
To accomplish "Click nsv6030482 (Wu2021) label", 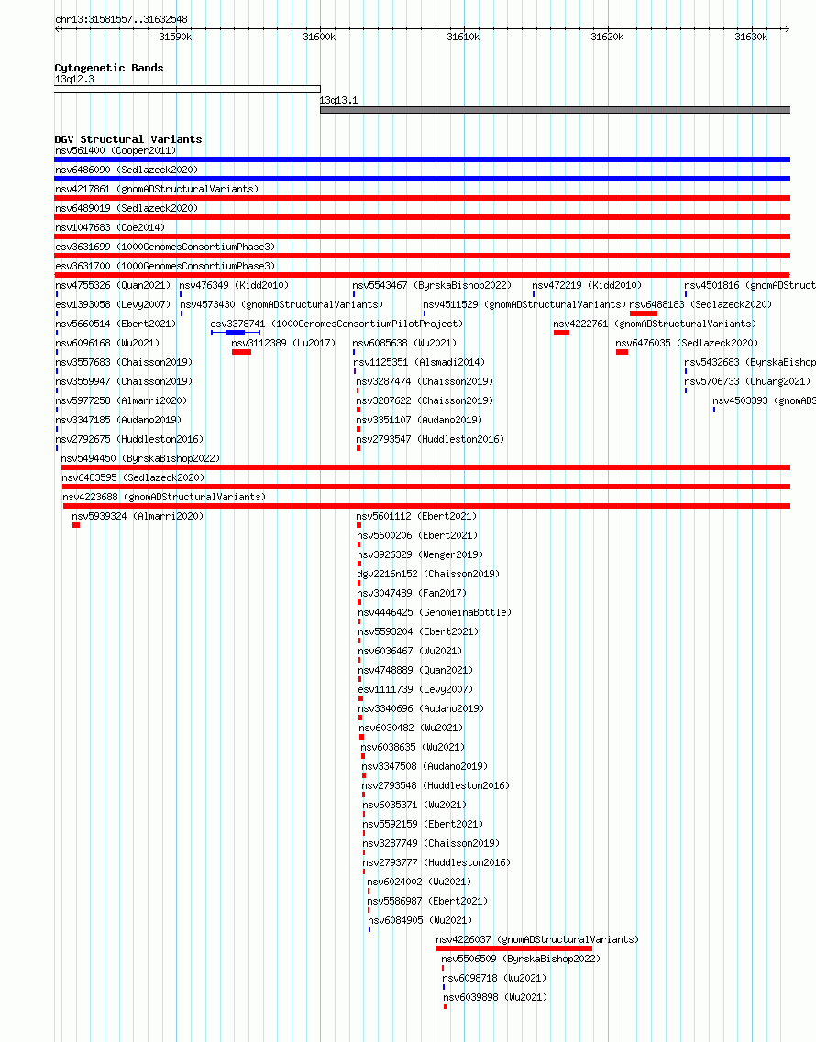I will 411,729.
